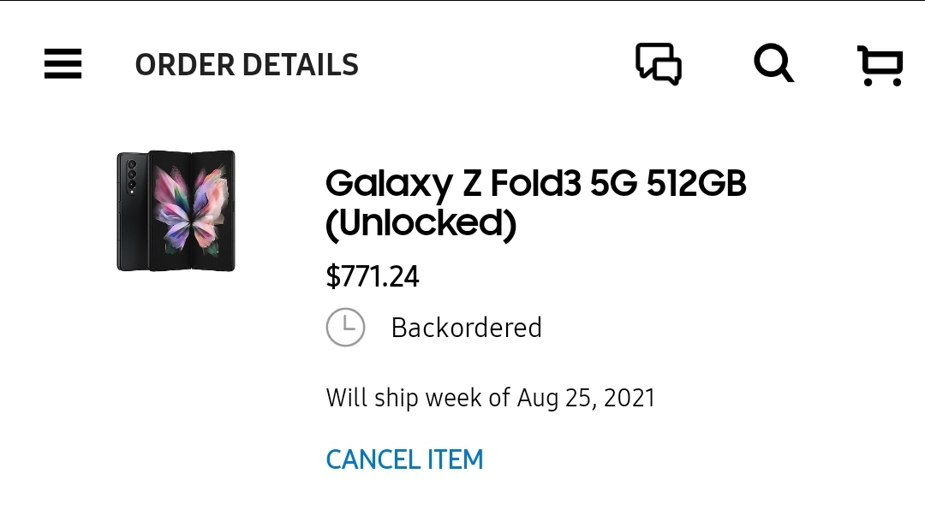Open the hamburger navigation menu

(x=63, y=63)
